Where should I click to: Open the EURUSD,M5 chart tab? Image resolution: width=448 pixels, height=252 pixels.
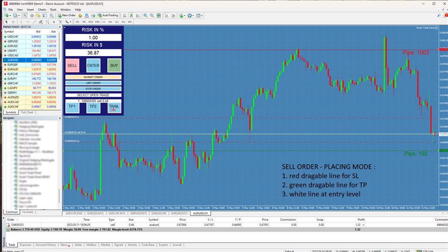[159, 213]
